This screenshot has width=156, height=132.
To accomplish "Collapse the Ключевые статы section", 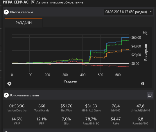I will click(6, 95).
